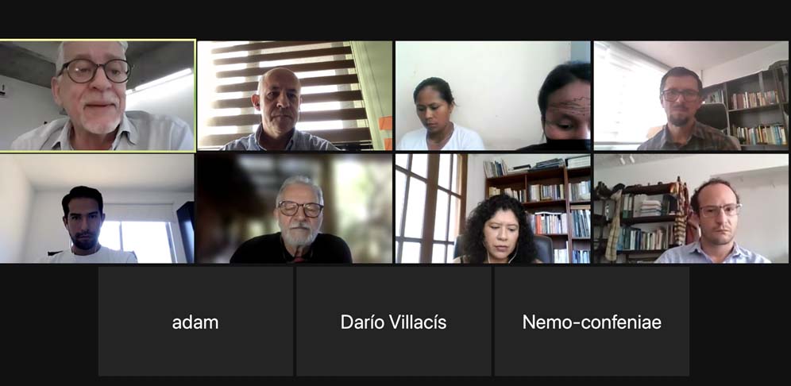Select the curly-haired woman with earphones video
Image resolution: width=791 pixels, height=386 pixels.
(x=493, y=208)
